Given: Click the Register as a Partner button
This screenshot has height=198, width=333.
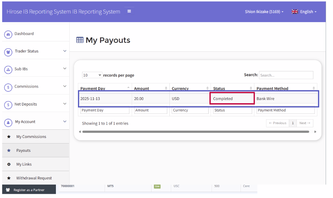Looking at the screenshot, I should [x=29, y=190].
